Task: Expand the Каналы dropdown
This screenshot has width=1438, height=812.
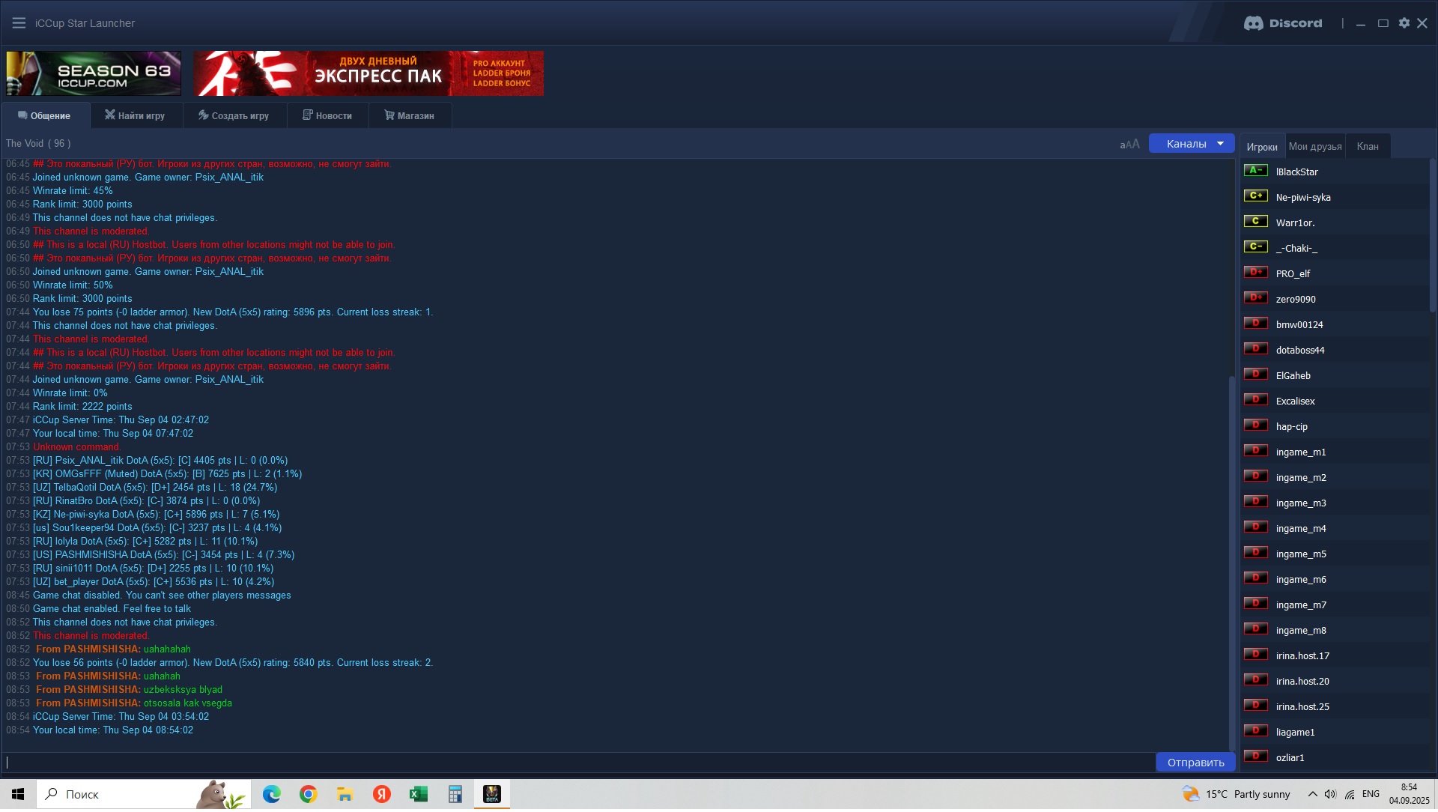Action: pyautogui.click(x=1191, y=143)
